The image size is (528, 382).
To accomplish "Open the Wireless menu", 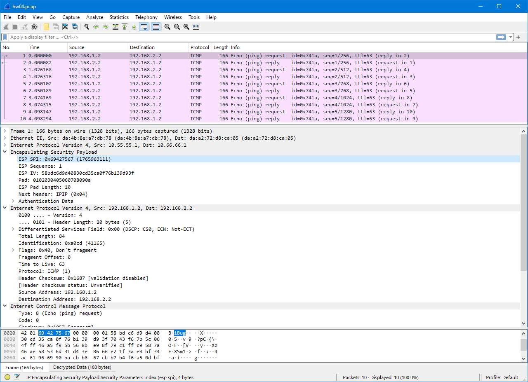I will (173, 17).
